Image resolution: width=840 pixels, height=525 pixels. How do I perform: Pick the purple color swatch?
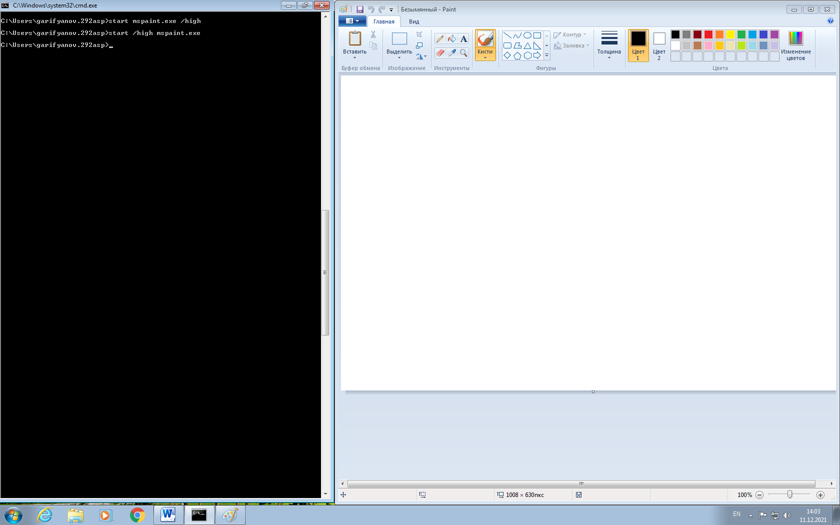point(774,34)
